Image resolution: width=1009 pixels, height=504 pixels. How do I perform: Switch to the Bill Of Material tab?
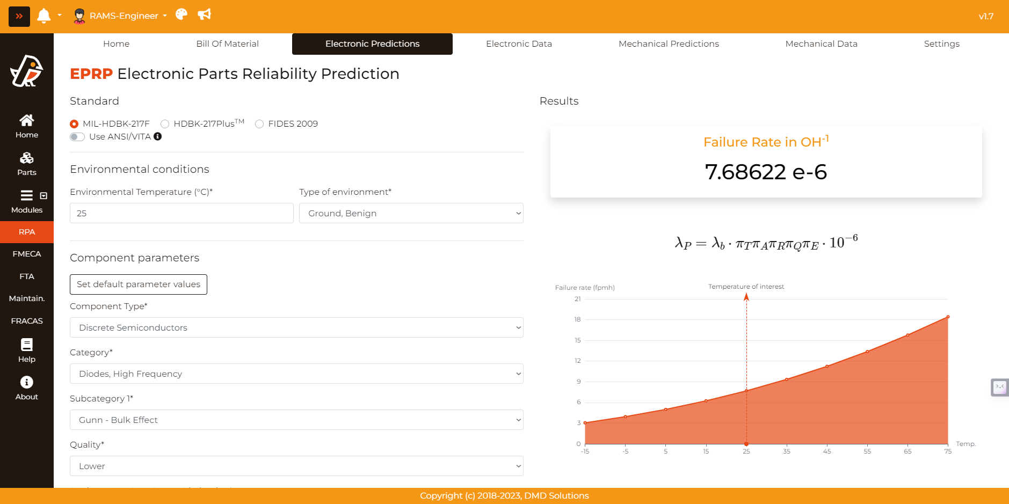[x=227, y=44]
